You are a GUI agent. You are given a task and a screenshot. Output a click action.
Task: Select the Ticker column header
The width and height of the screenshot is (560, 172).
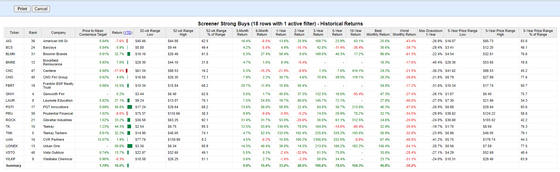click(14, 33)
